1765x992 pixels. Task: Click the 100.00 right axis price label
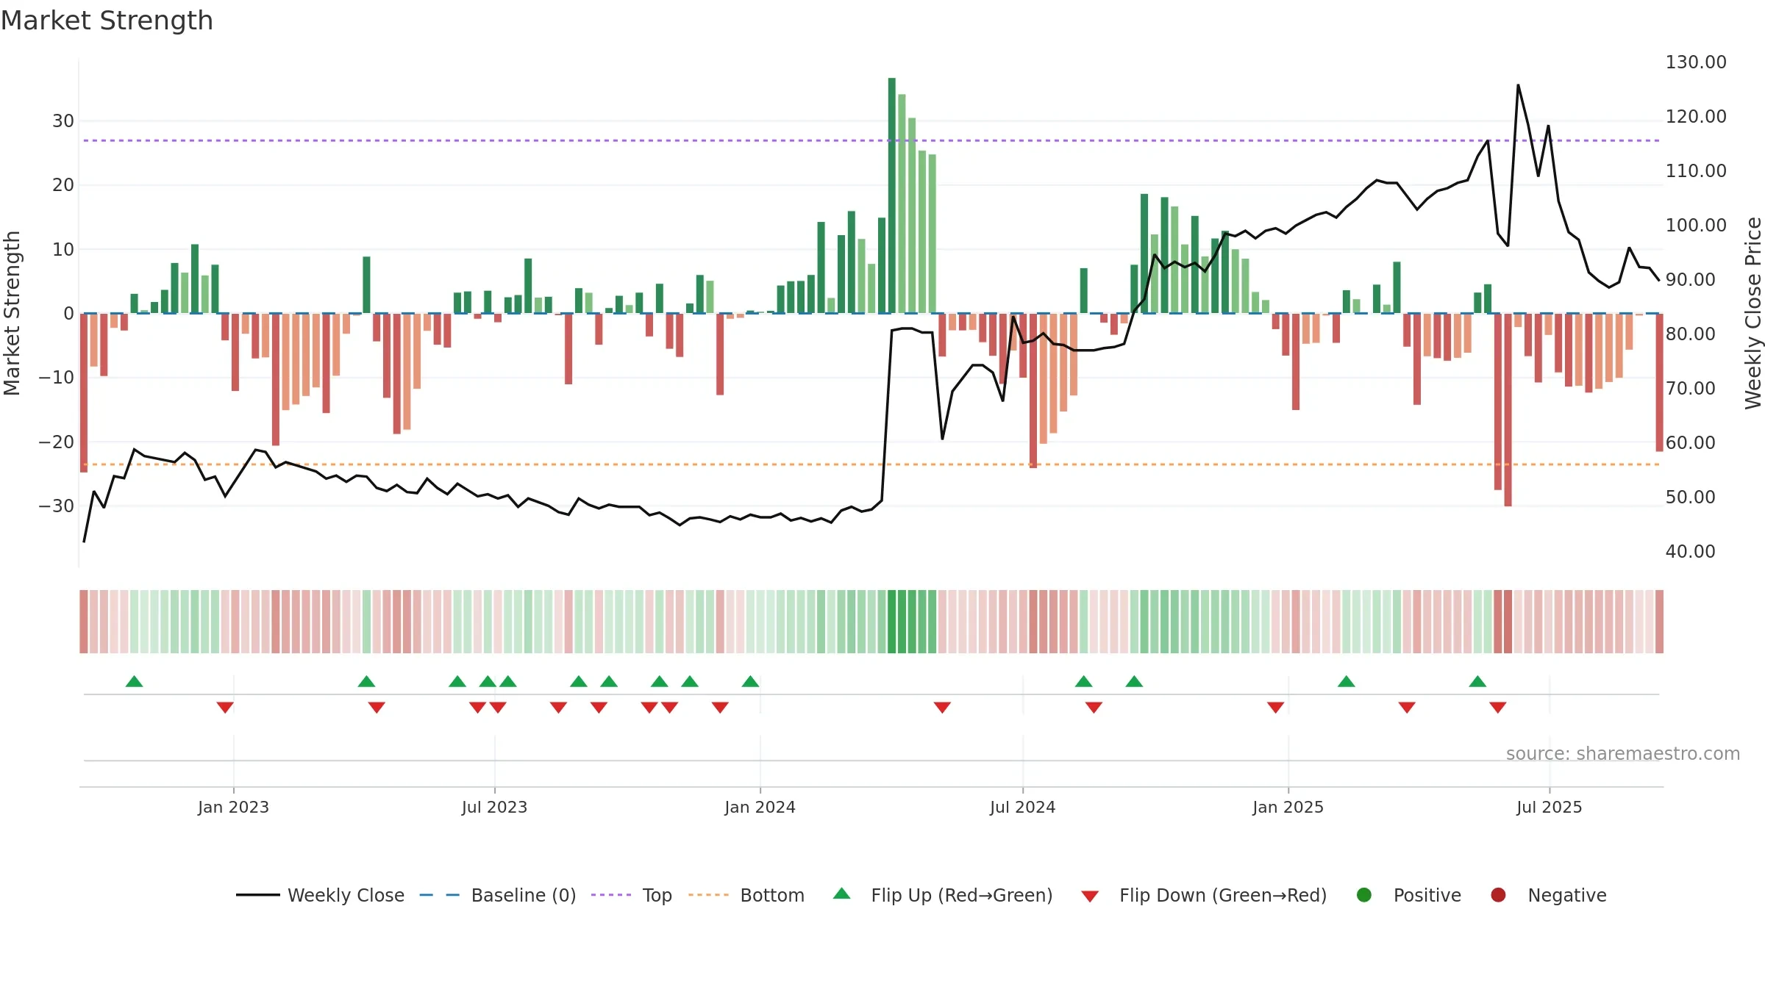click(1696, 226)
